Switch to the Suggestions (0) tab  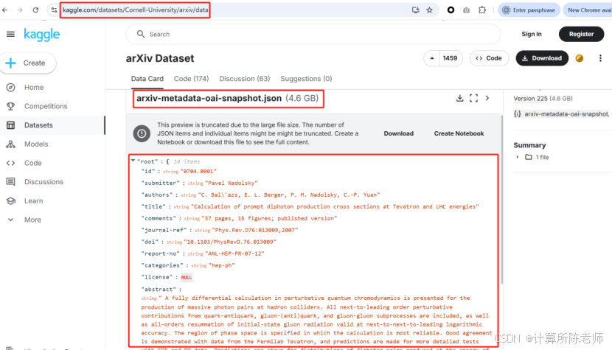tap(306, 79)
